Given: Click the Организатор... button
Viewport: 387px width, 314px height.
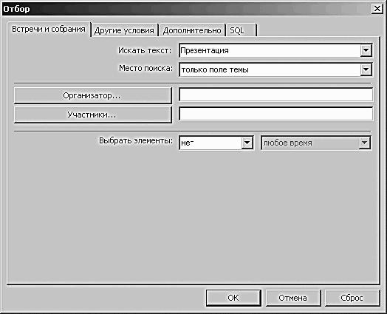Looking at the screenshot, I should (x=93, y=95).
